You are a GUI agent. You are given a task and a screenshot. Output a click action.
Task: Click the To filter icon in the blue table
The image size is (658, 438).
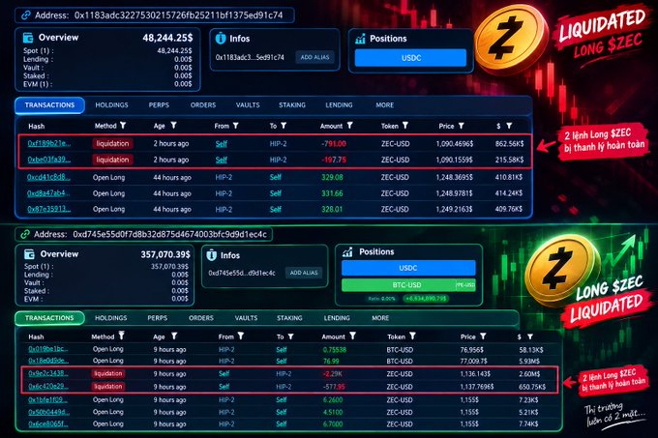[x=284, y=126]
